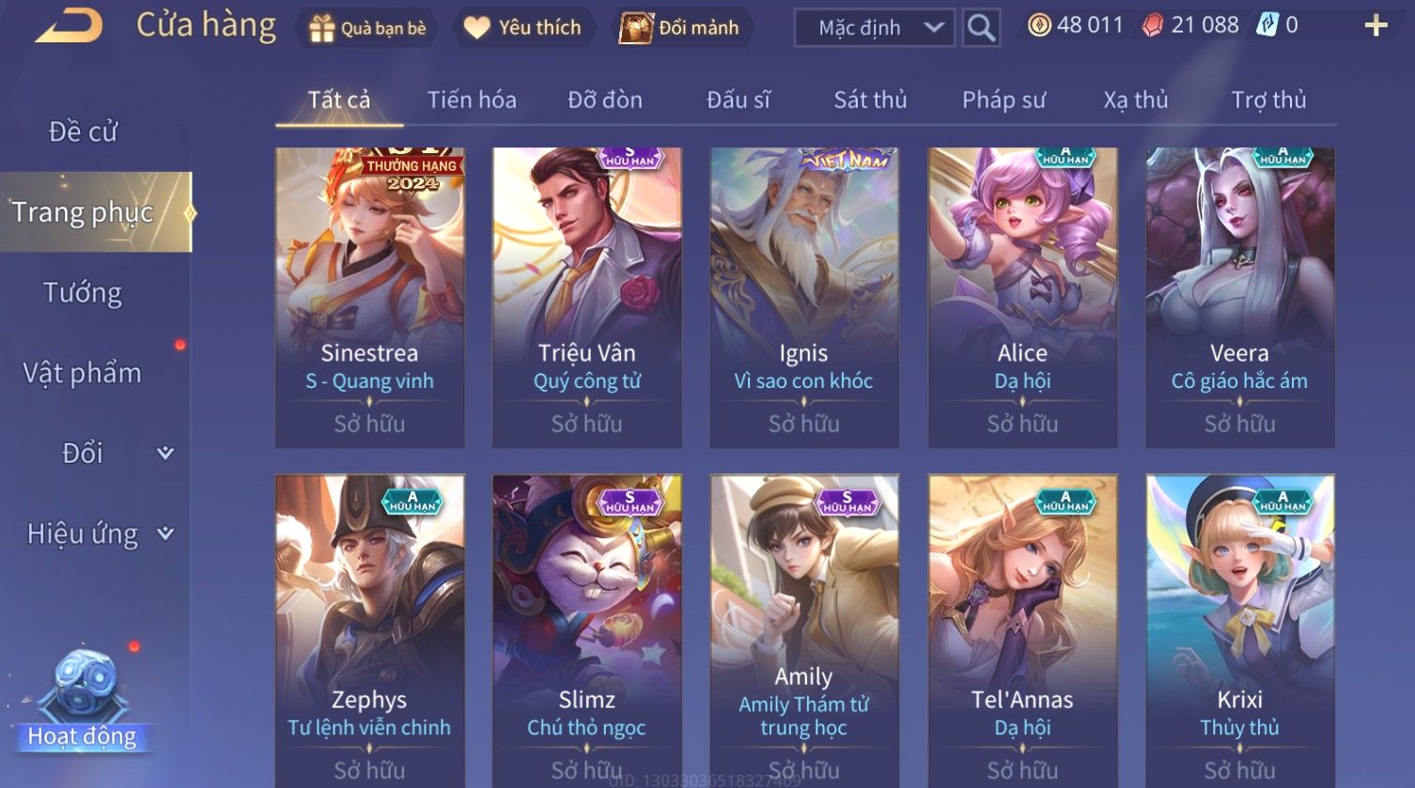Open Yêu thích favorites heart button
This screenshot has width=1415, height=788.
pyautogui.click(x=522, y=28)
